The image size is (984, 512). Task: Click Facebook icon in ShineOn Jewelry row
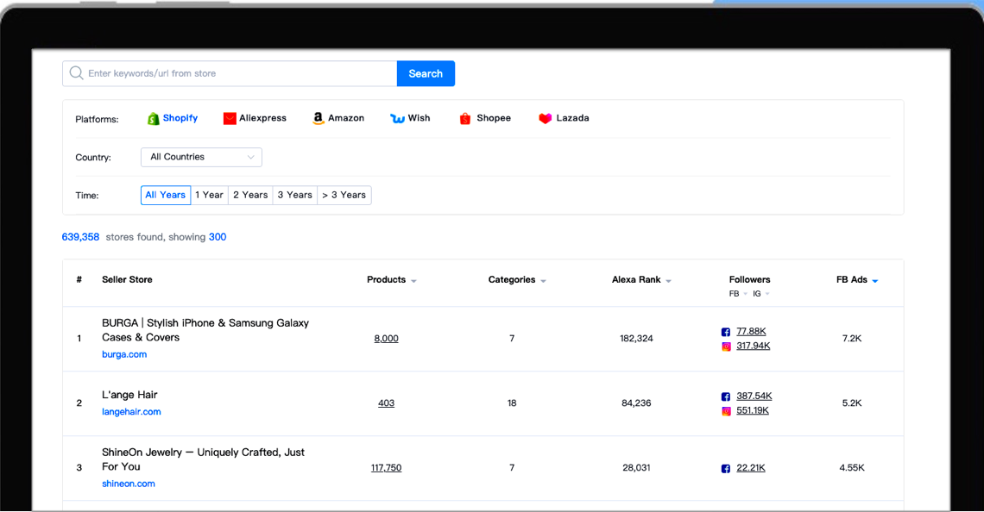coord(725,469)
